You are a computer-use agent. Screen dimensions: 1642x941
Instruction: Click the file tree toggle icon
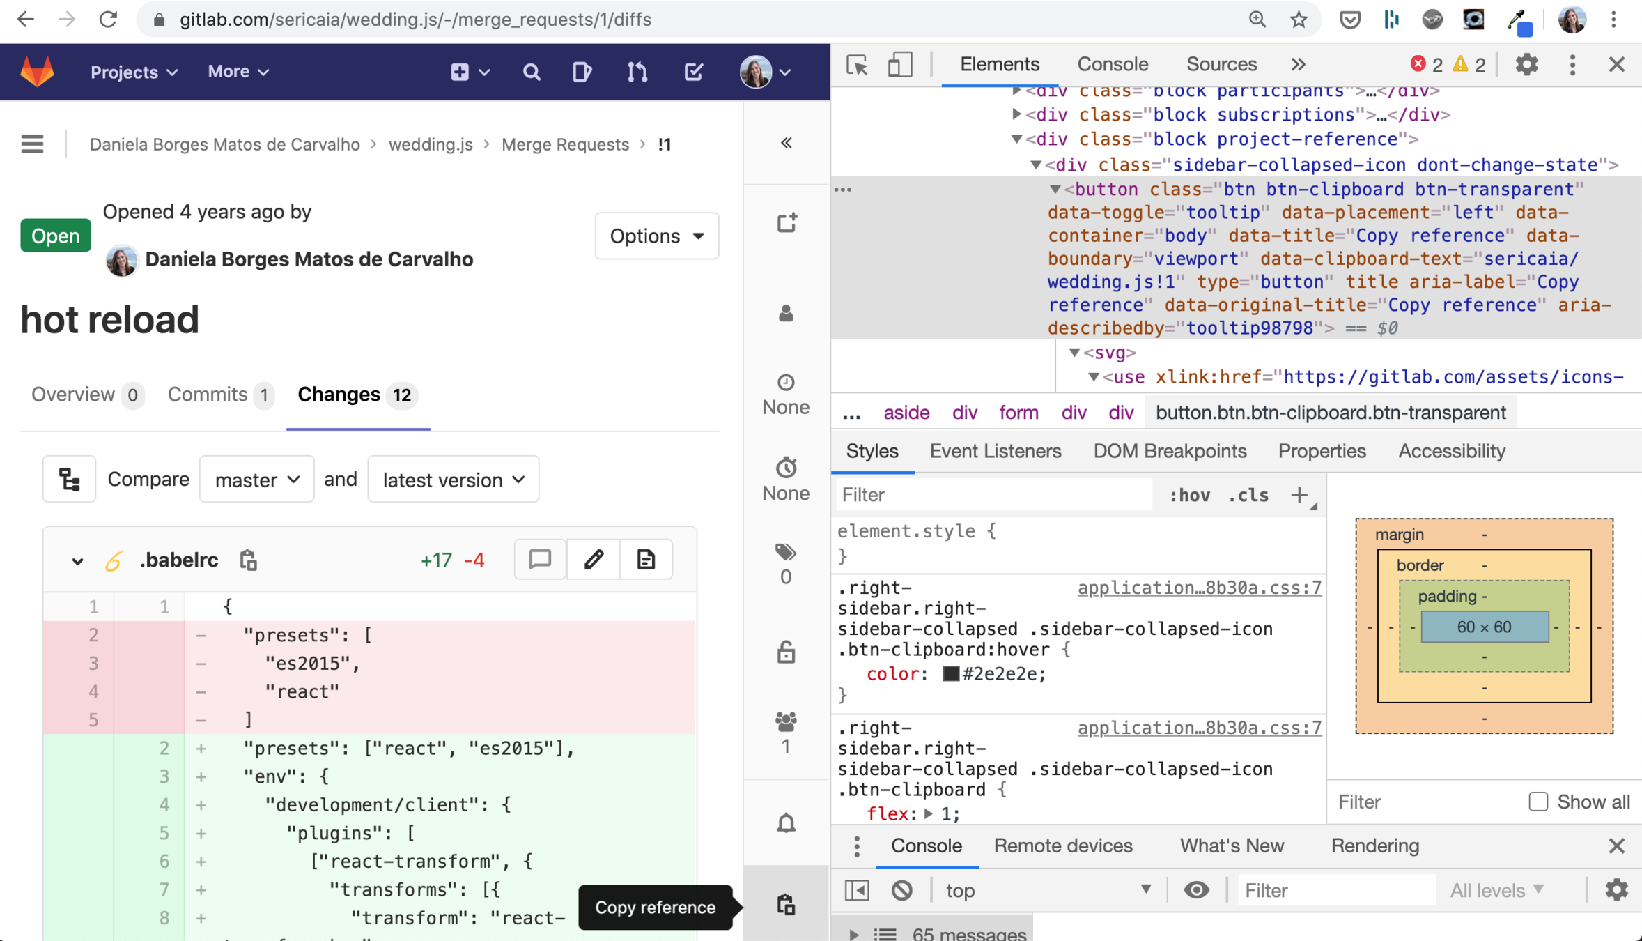pyautogui.click(x=69, y=480)
